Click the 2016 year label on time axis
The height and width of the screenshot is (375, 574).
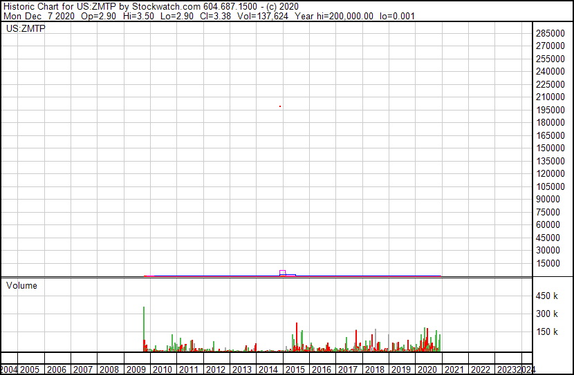pos(322,369)
